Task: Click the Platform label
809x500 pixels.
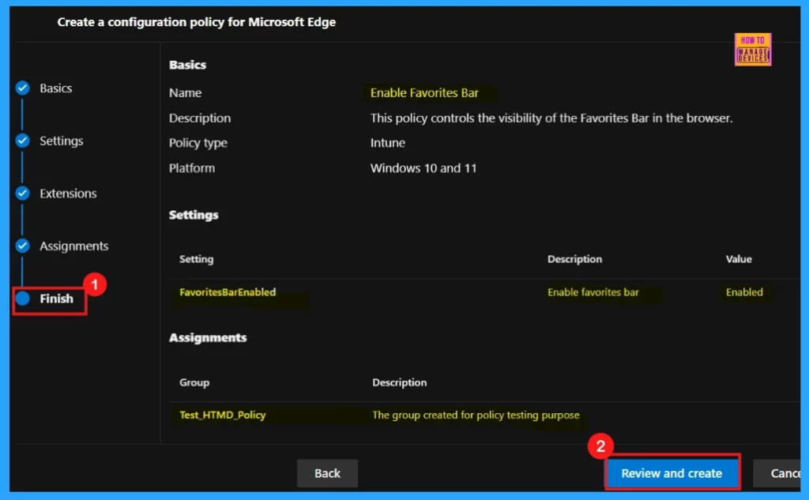Action: tap(192, 168)
